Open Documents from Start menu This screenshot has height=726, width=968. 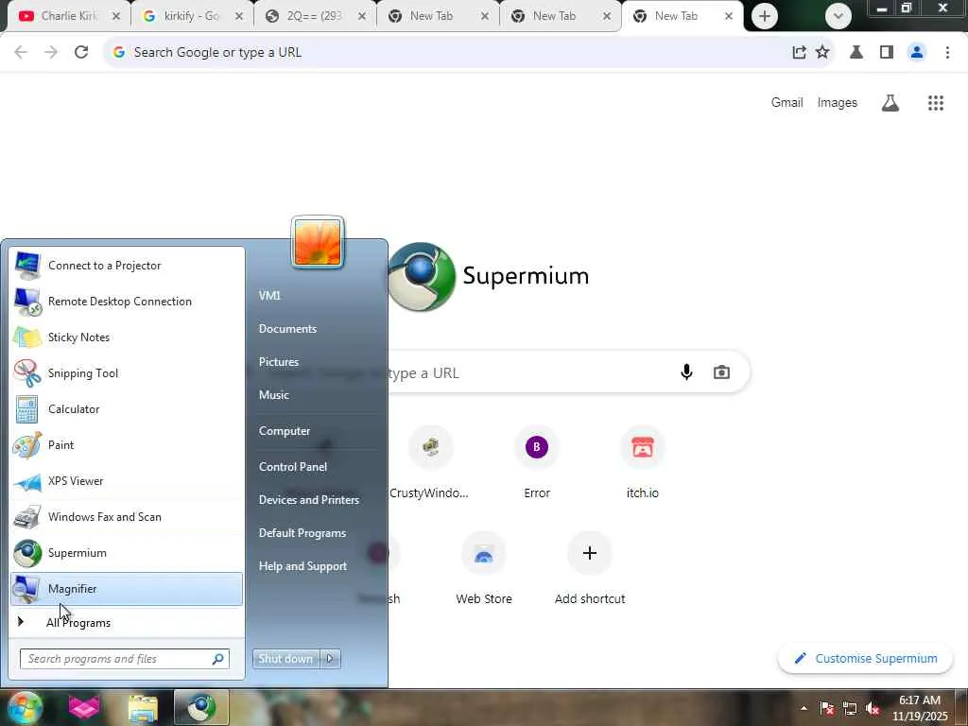coord(287,329)
